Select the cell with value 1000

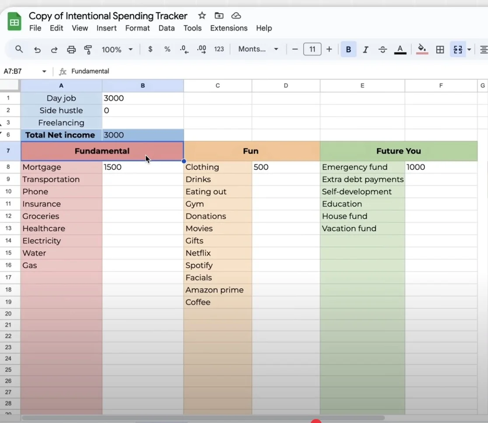(441, 167)
